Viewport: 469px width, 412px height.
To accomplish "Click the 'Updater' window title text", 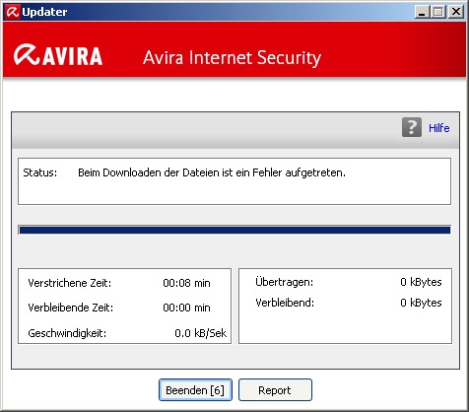I will click(x=44, y=12).
